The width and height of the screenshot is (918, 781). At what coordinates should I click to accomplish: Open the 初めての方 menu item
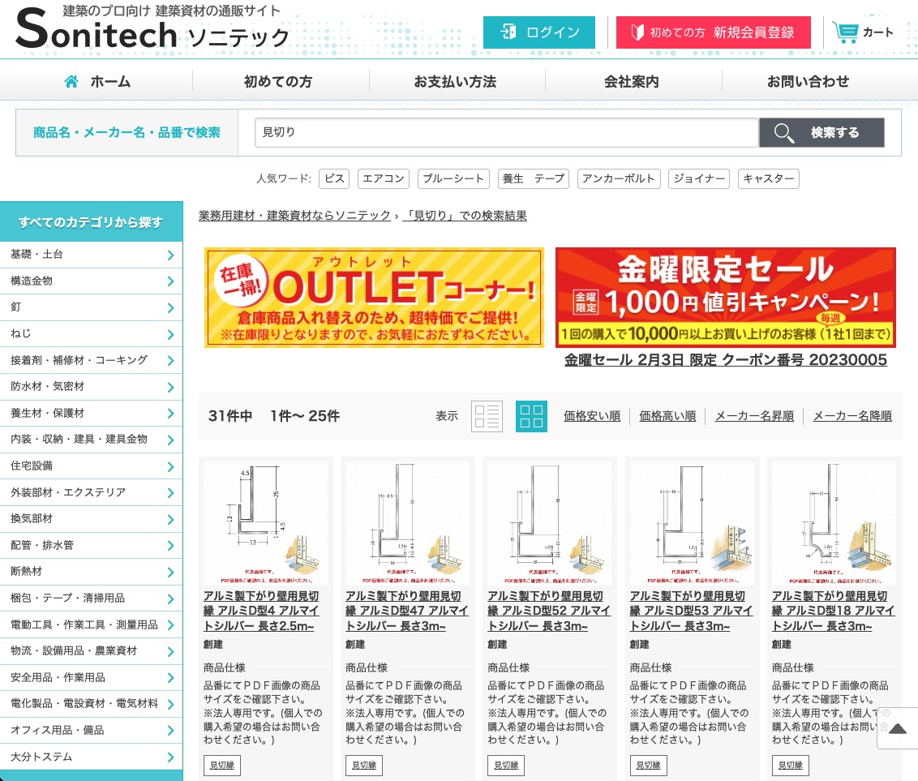click(278, 81)
